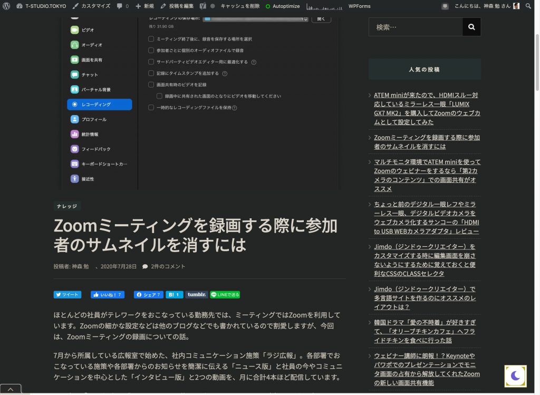This screenshot has height=395, width=540.
Task: Open the WordPress logo menu
Action: (6, 6)
